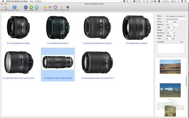
Task: Select the AF-S DX NIKKOR 55-200mm lens image
Action: [x=97, y=63]
